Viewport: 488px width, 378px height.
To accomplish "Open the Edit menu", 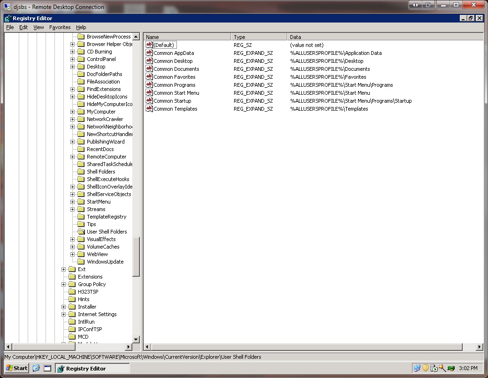I will click(23, 27).
